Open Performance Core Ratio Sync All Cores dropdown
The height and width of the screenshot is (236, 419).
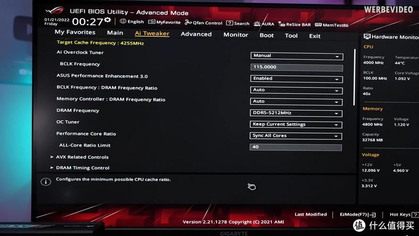click(296, 136)
